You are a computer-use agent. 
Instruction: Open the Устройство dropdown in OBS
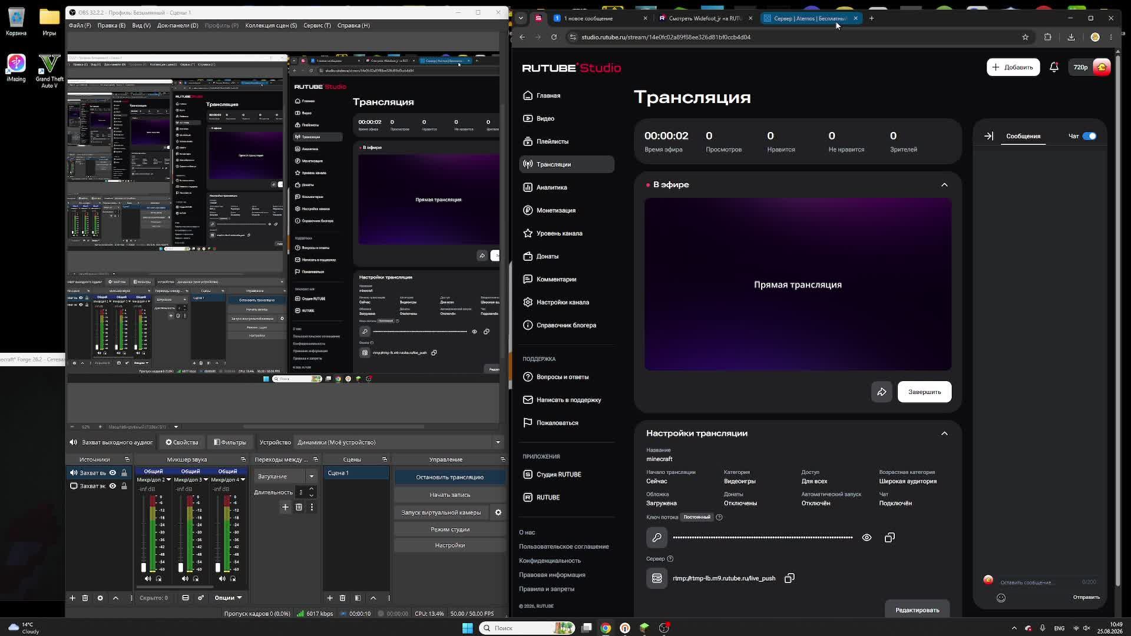point(399,442)
